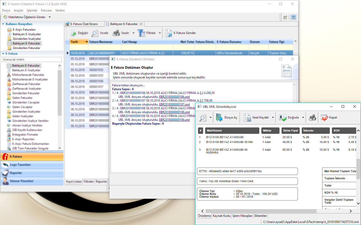361x225 pixels.
Task: Click the print icon in UBL viewer
Action: pyautogui.click(x=312, y=117)
